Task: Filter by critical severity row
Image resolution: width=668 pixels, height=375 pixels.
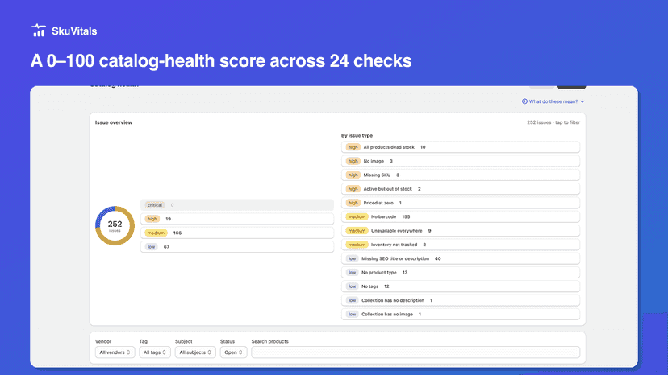Action: click(237, 205)
